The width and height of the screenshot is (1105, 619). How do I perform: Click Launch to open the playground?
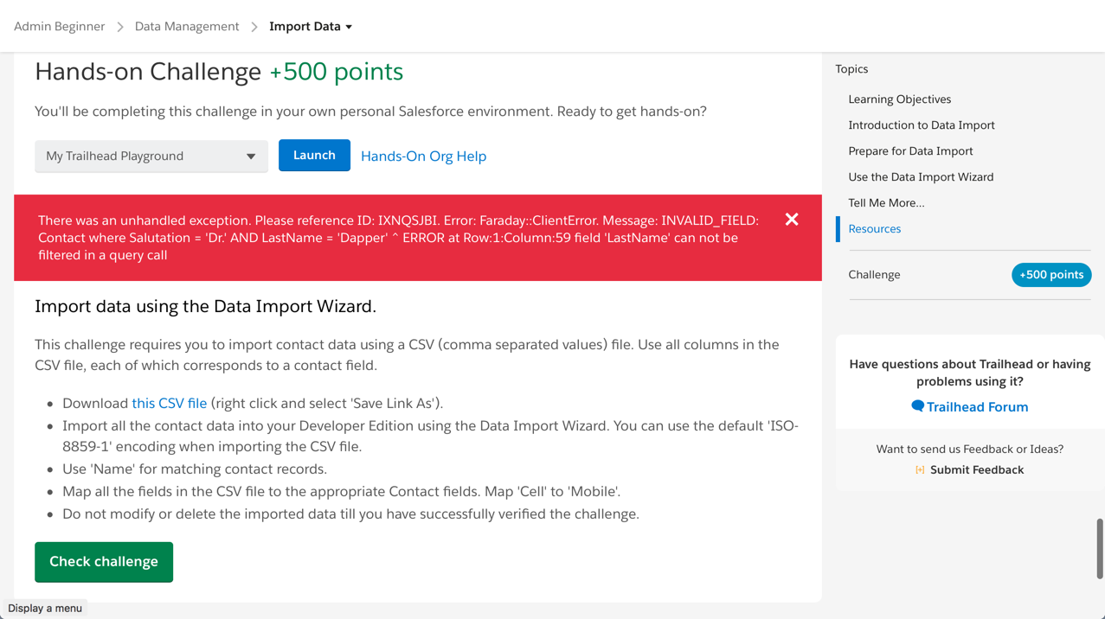click(x=314, y=155)
